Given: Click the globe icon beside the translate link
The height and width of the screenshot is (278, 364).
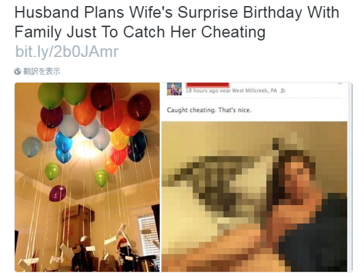Looking at the screenshot, I should (18, 71).
